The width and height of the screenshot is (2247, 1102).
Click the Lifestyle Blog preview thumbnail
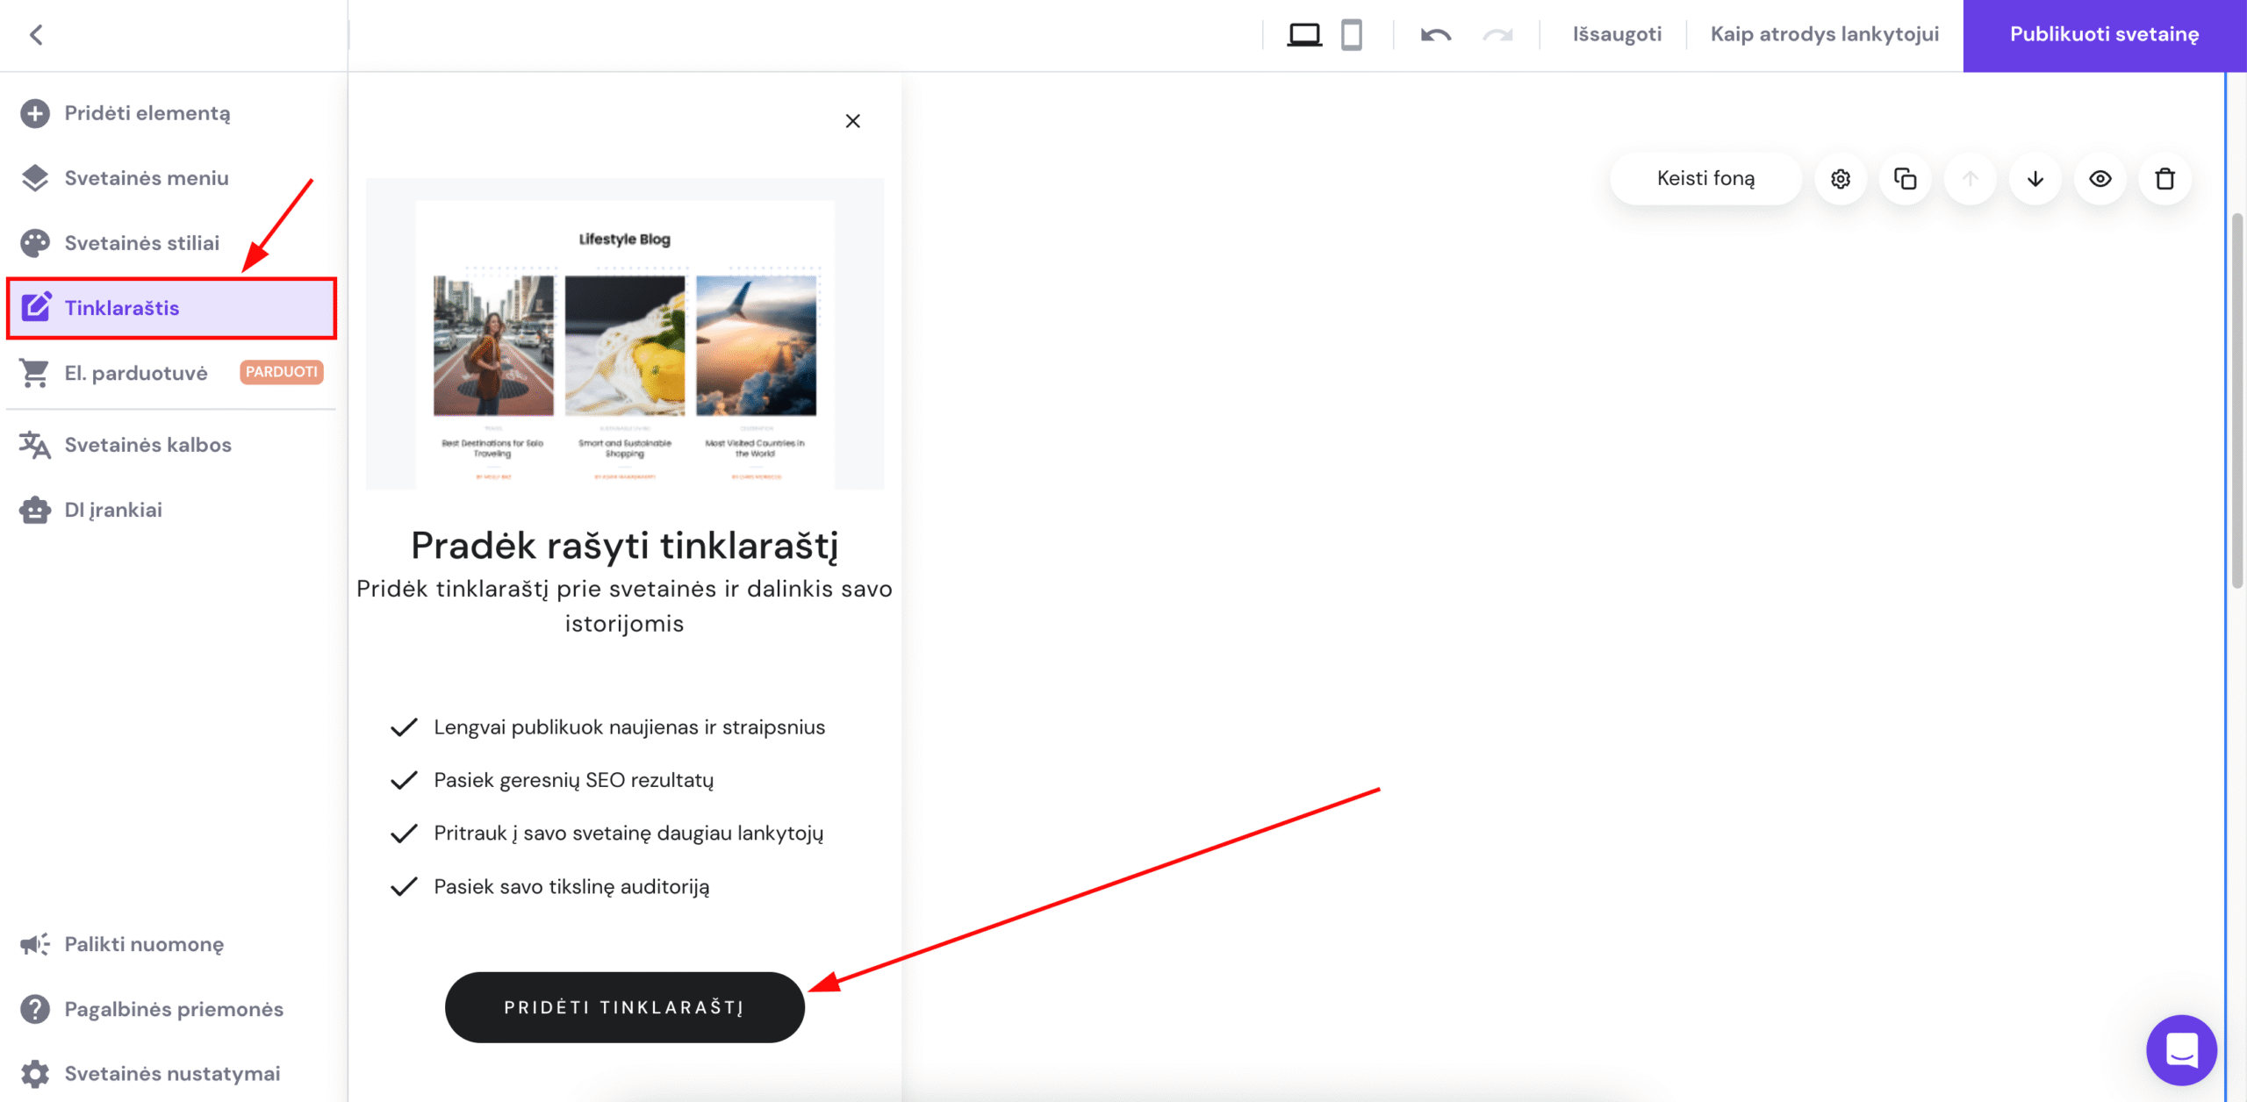tap(624, 334)
